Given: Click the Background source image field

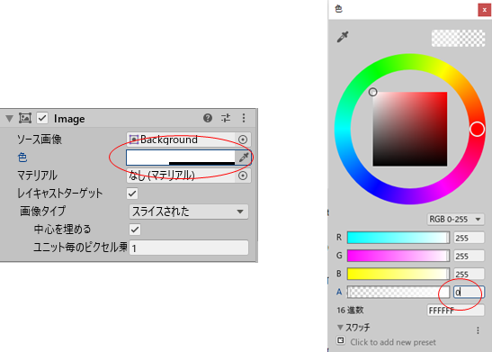Looking at the screenshot, I should [181, 140].
